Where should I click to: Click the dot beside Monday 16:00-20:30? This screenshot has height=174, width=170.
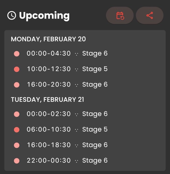(x=17, y=85)
